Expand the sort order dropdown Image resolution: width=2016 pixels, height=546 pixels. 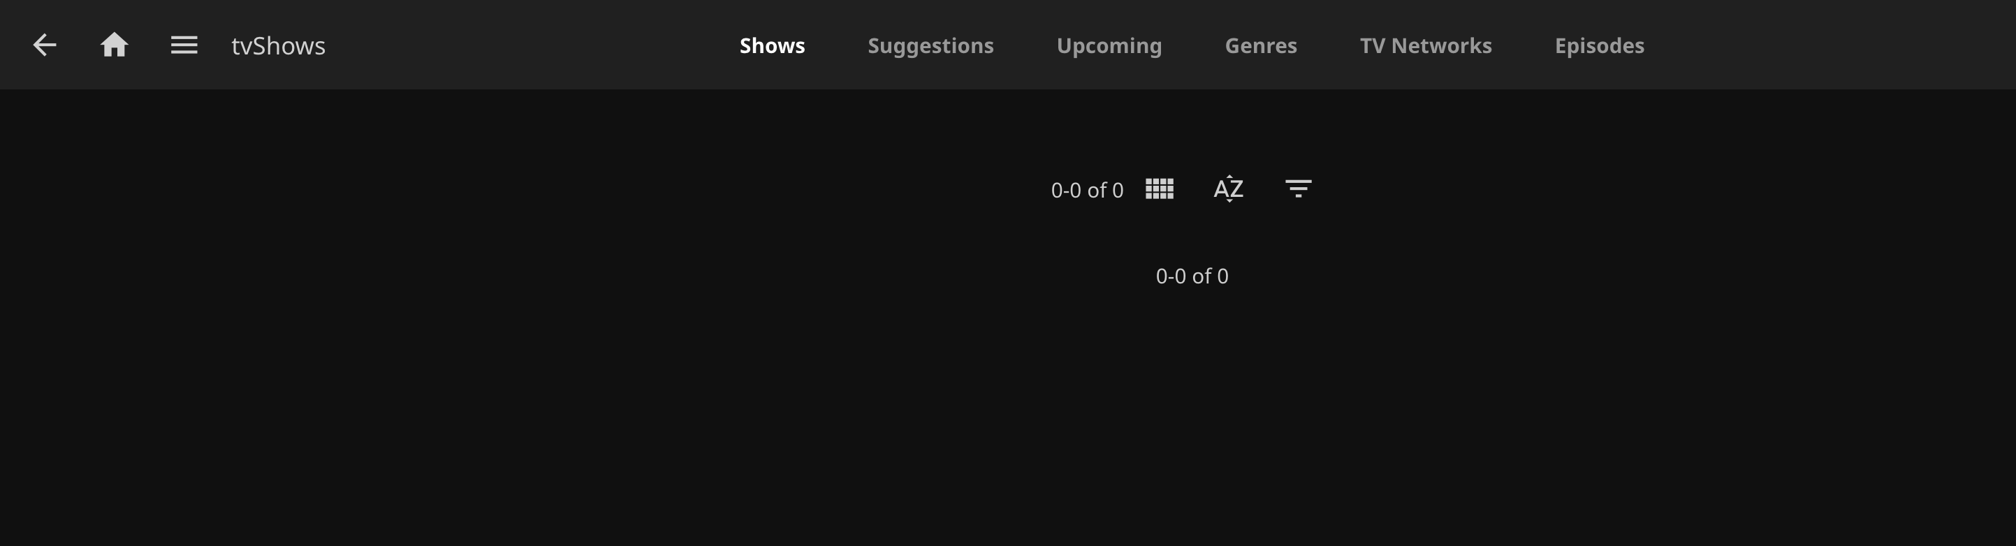click(x=1229, y=189)
